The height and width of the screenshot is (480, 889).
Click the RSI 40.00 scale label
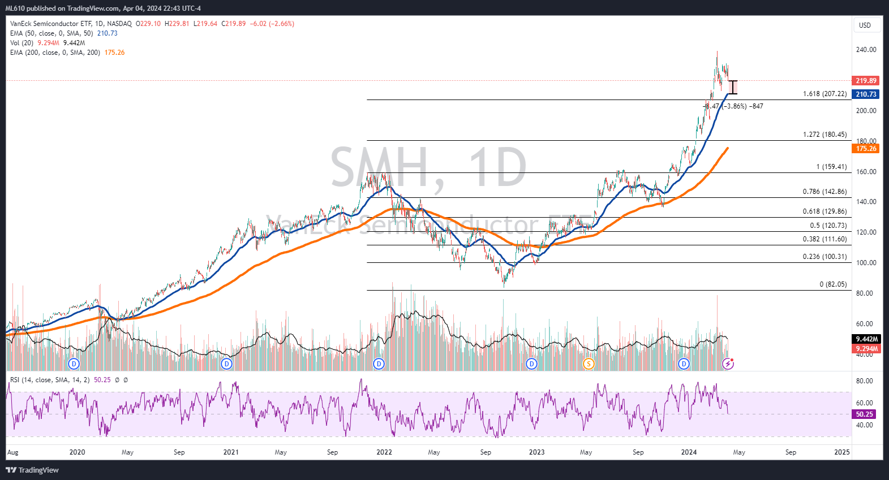(865, 425)
